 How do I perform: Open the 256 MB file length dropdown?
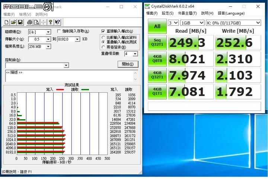pos(48,47)
